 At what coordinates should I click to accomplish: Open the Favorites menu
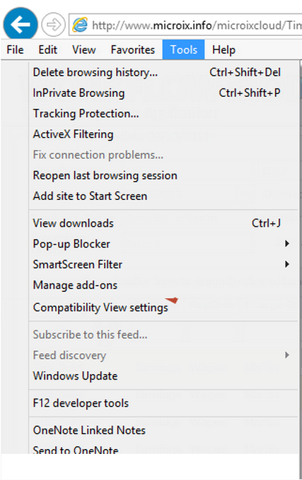tap(133, 49)
